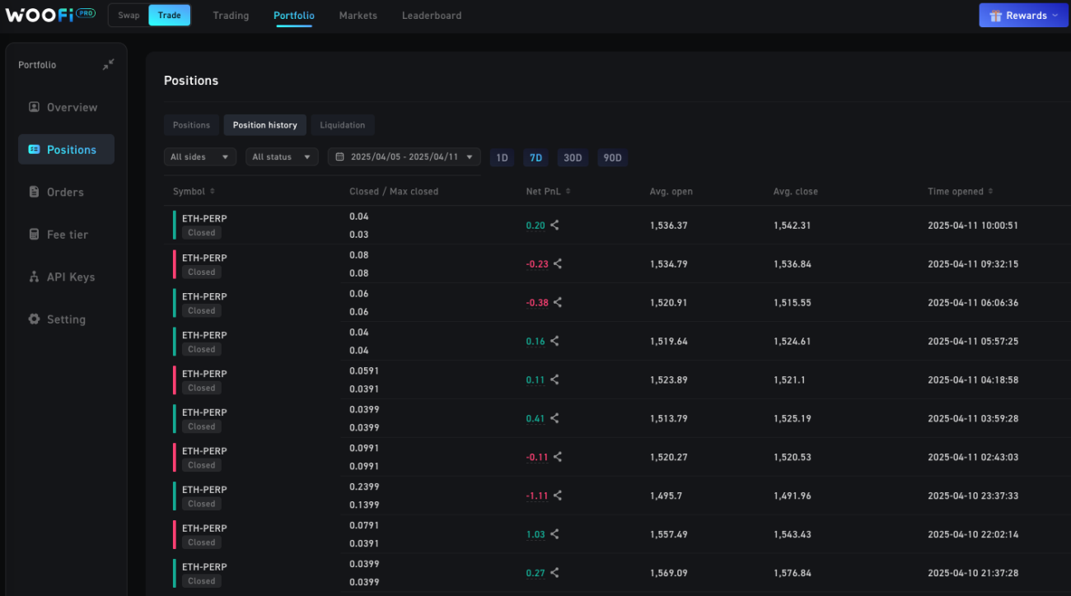Viewport: 1071px width, 596px height.
Task: Switch toggle to Swap mode
Action: [x=129, y=15]
